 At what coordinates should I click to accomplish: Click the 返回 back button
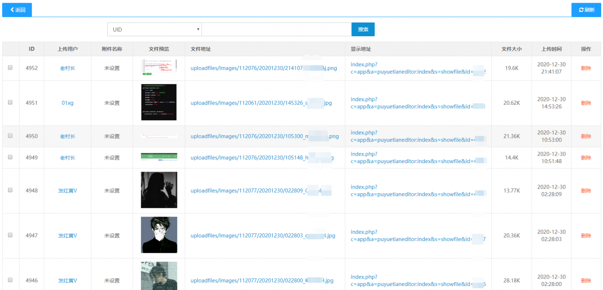point(17,10)
